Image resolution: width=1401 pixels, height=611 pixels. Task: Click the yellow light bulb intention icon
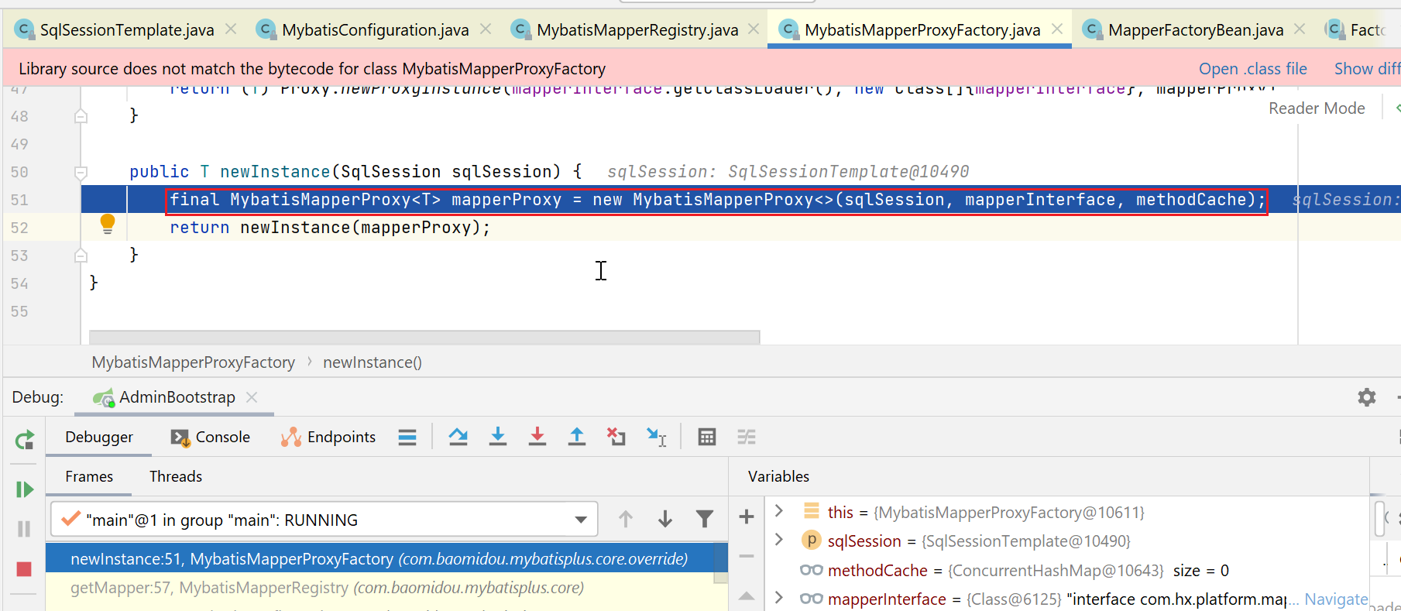tap(108, 224)
